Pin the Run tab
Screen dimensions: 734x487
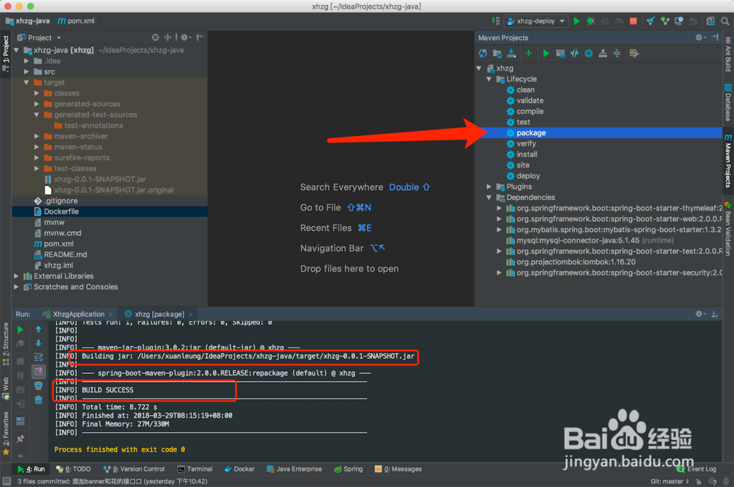tap(20, 439)
